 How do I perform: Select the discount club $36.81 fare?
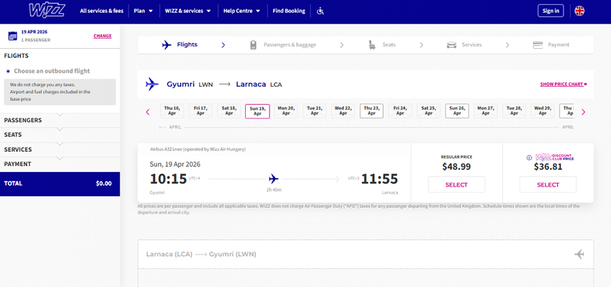click(547, 185)
